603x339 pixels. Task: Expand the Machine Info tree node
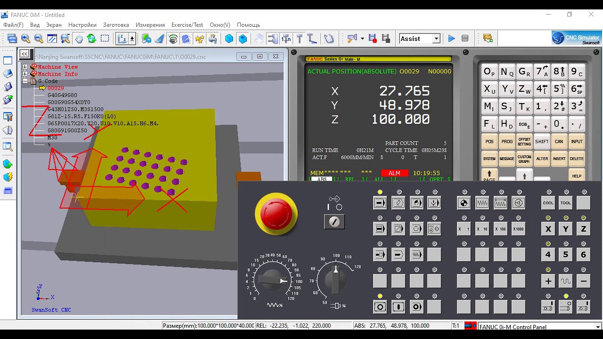tap(25, 74)
